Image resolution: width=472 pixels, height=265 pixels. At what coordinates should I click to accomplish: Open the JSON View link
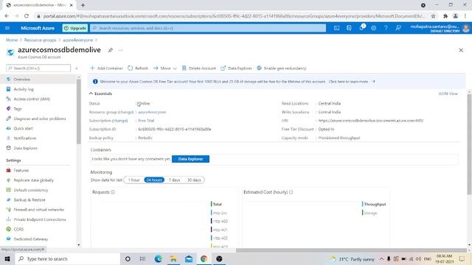click(x=448, y=93)
